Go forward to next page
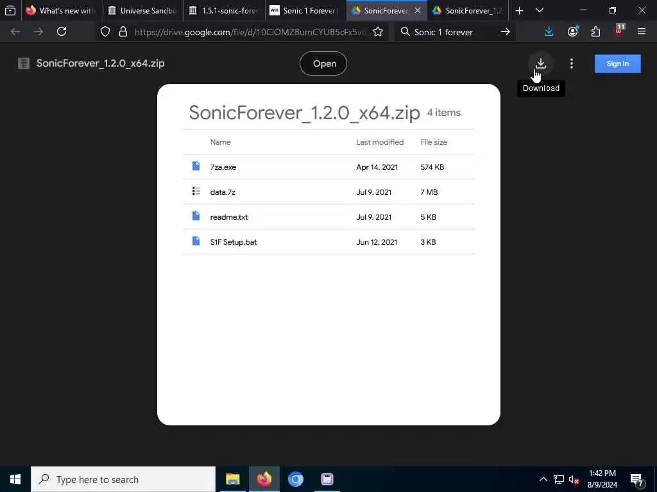This screenshot has width=657, height=492. (38, 31)
